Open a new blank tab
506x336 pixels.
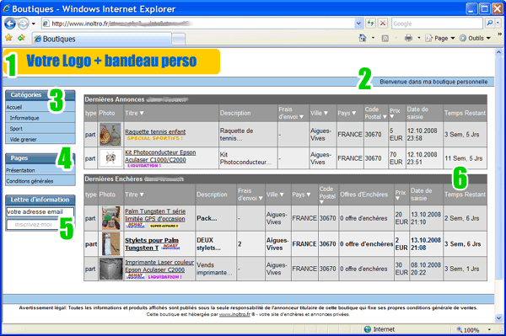coord(179,40)
